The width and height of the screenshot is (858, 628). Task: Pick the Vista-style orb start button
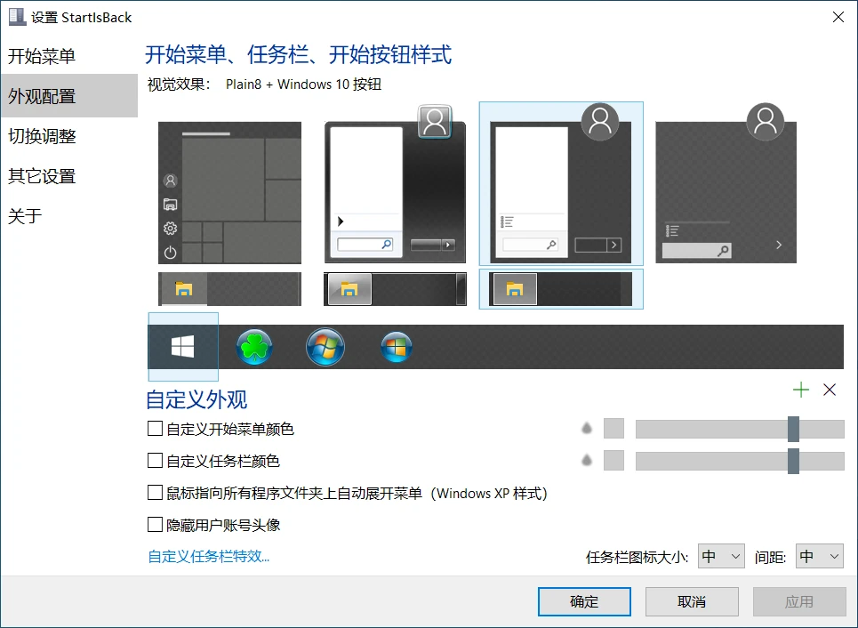(396, 347)
